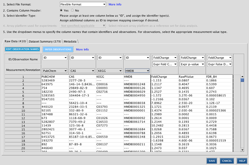The height and width of the screenshot is (165, 249).
Task: Select HMDB cell HMDB0008038
Action: click(137, 103)
